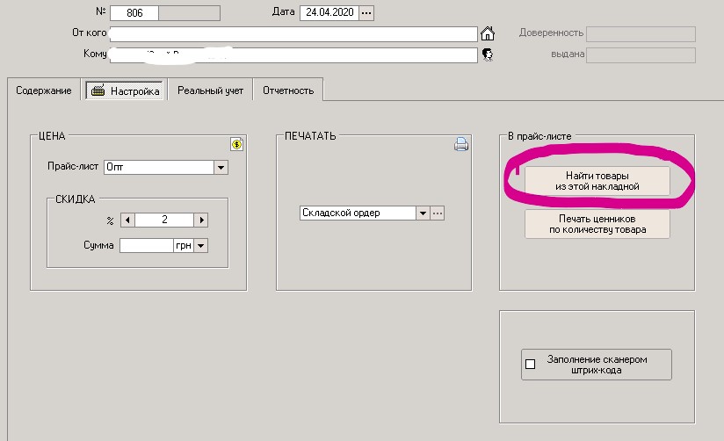Go to the Отчетность tab

(289, 90)
